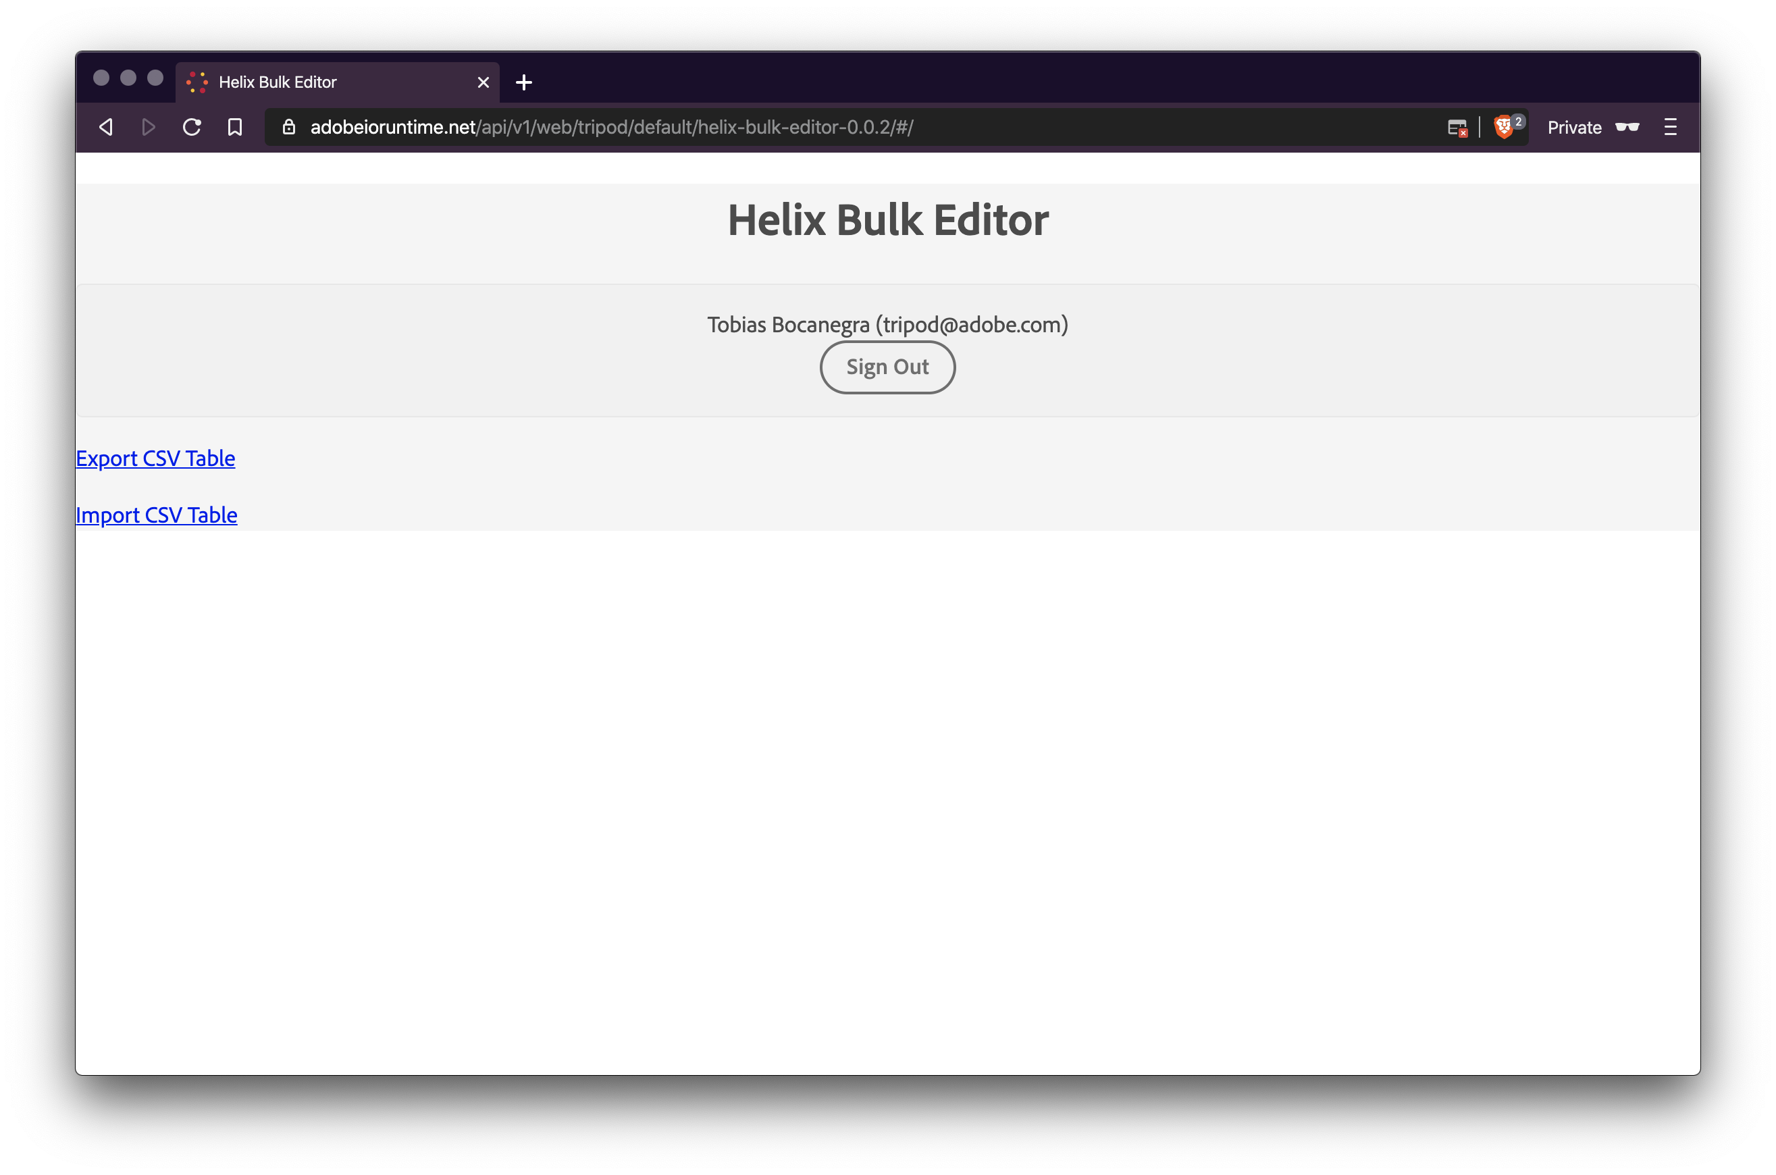
Task: Open the Import CSV Table link
Action: [156, 515]
